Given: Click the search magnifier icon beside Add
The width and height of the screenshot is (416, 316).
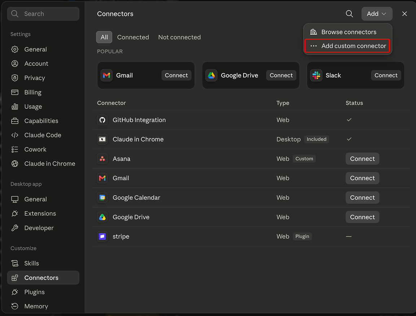Looking at the screenshot, I should (x=349, y=14).
